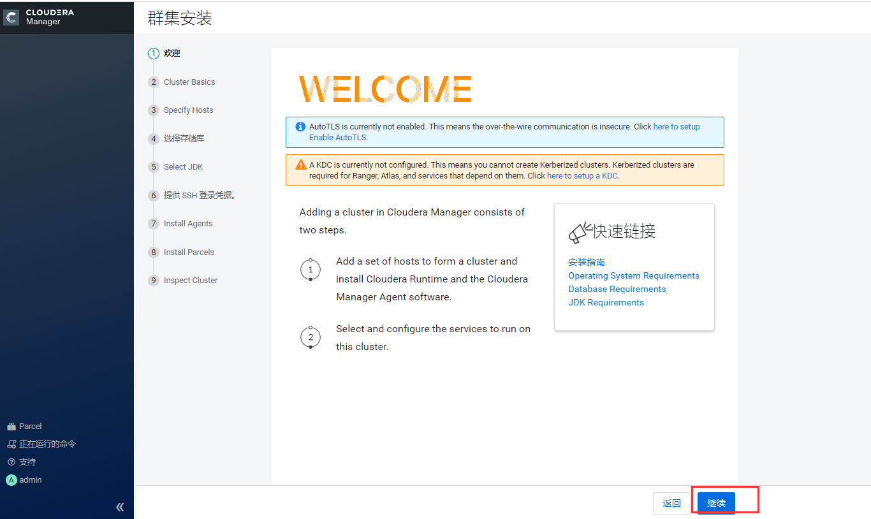Click the support question-mark icon

[x=11, y=462]
